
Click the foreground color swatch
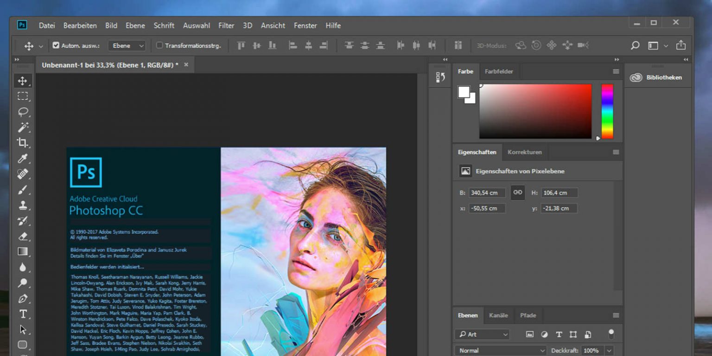pyautogui.click(x=464, y=92)
